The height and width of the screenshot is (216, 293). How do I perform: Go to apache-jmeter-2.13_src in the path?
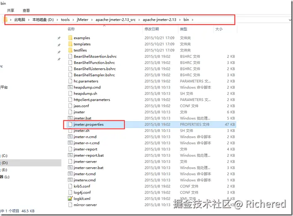click(x=116, y=19)
